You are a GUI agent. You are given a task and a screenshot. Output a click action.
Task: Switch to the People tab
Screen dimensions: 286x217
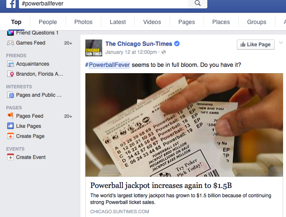(x=48, y=22)
